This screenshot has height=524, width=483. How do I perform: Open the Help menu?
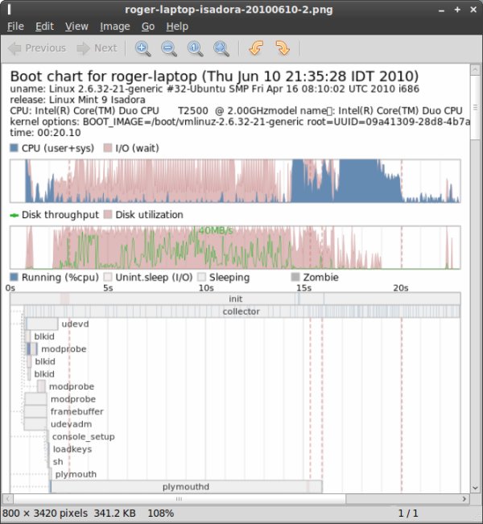pos(176,27)
